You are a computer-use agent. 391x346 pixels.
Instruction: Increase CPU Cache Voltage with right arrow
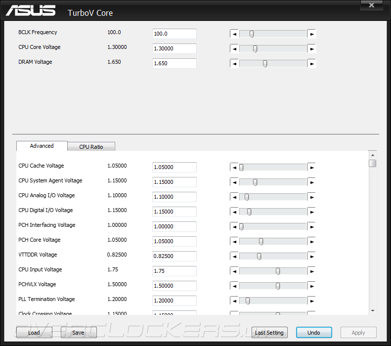click(x=312, y=168)
